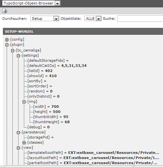
Task: Focus the Suche search field
Action: (140, 19)
